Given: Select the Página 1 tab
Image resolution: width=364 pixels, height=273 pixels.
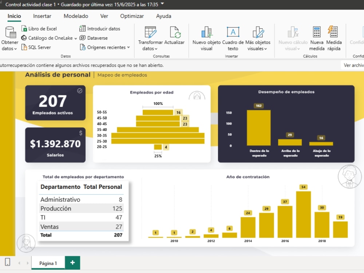Looking at the screenshot, I should [48, 263].
